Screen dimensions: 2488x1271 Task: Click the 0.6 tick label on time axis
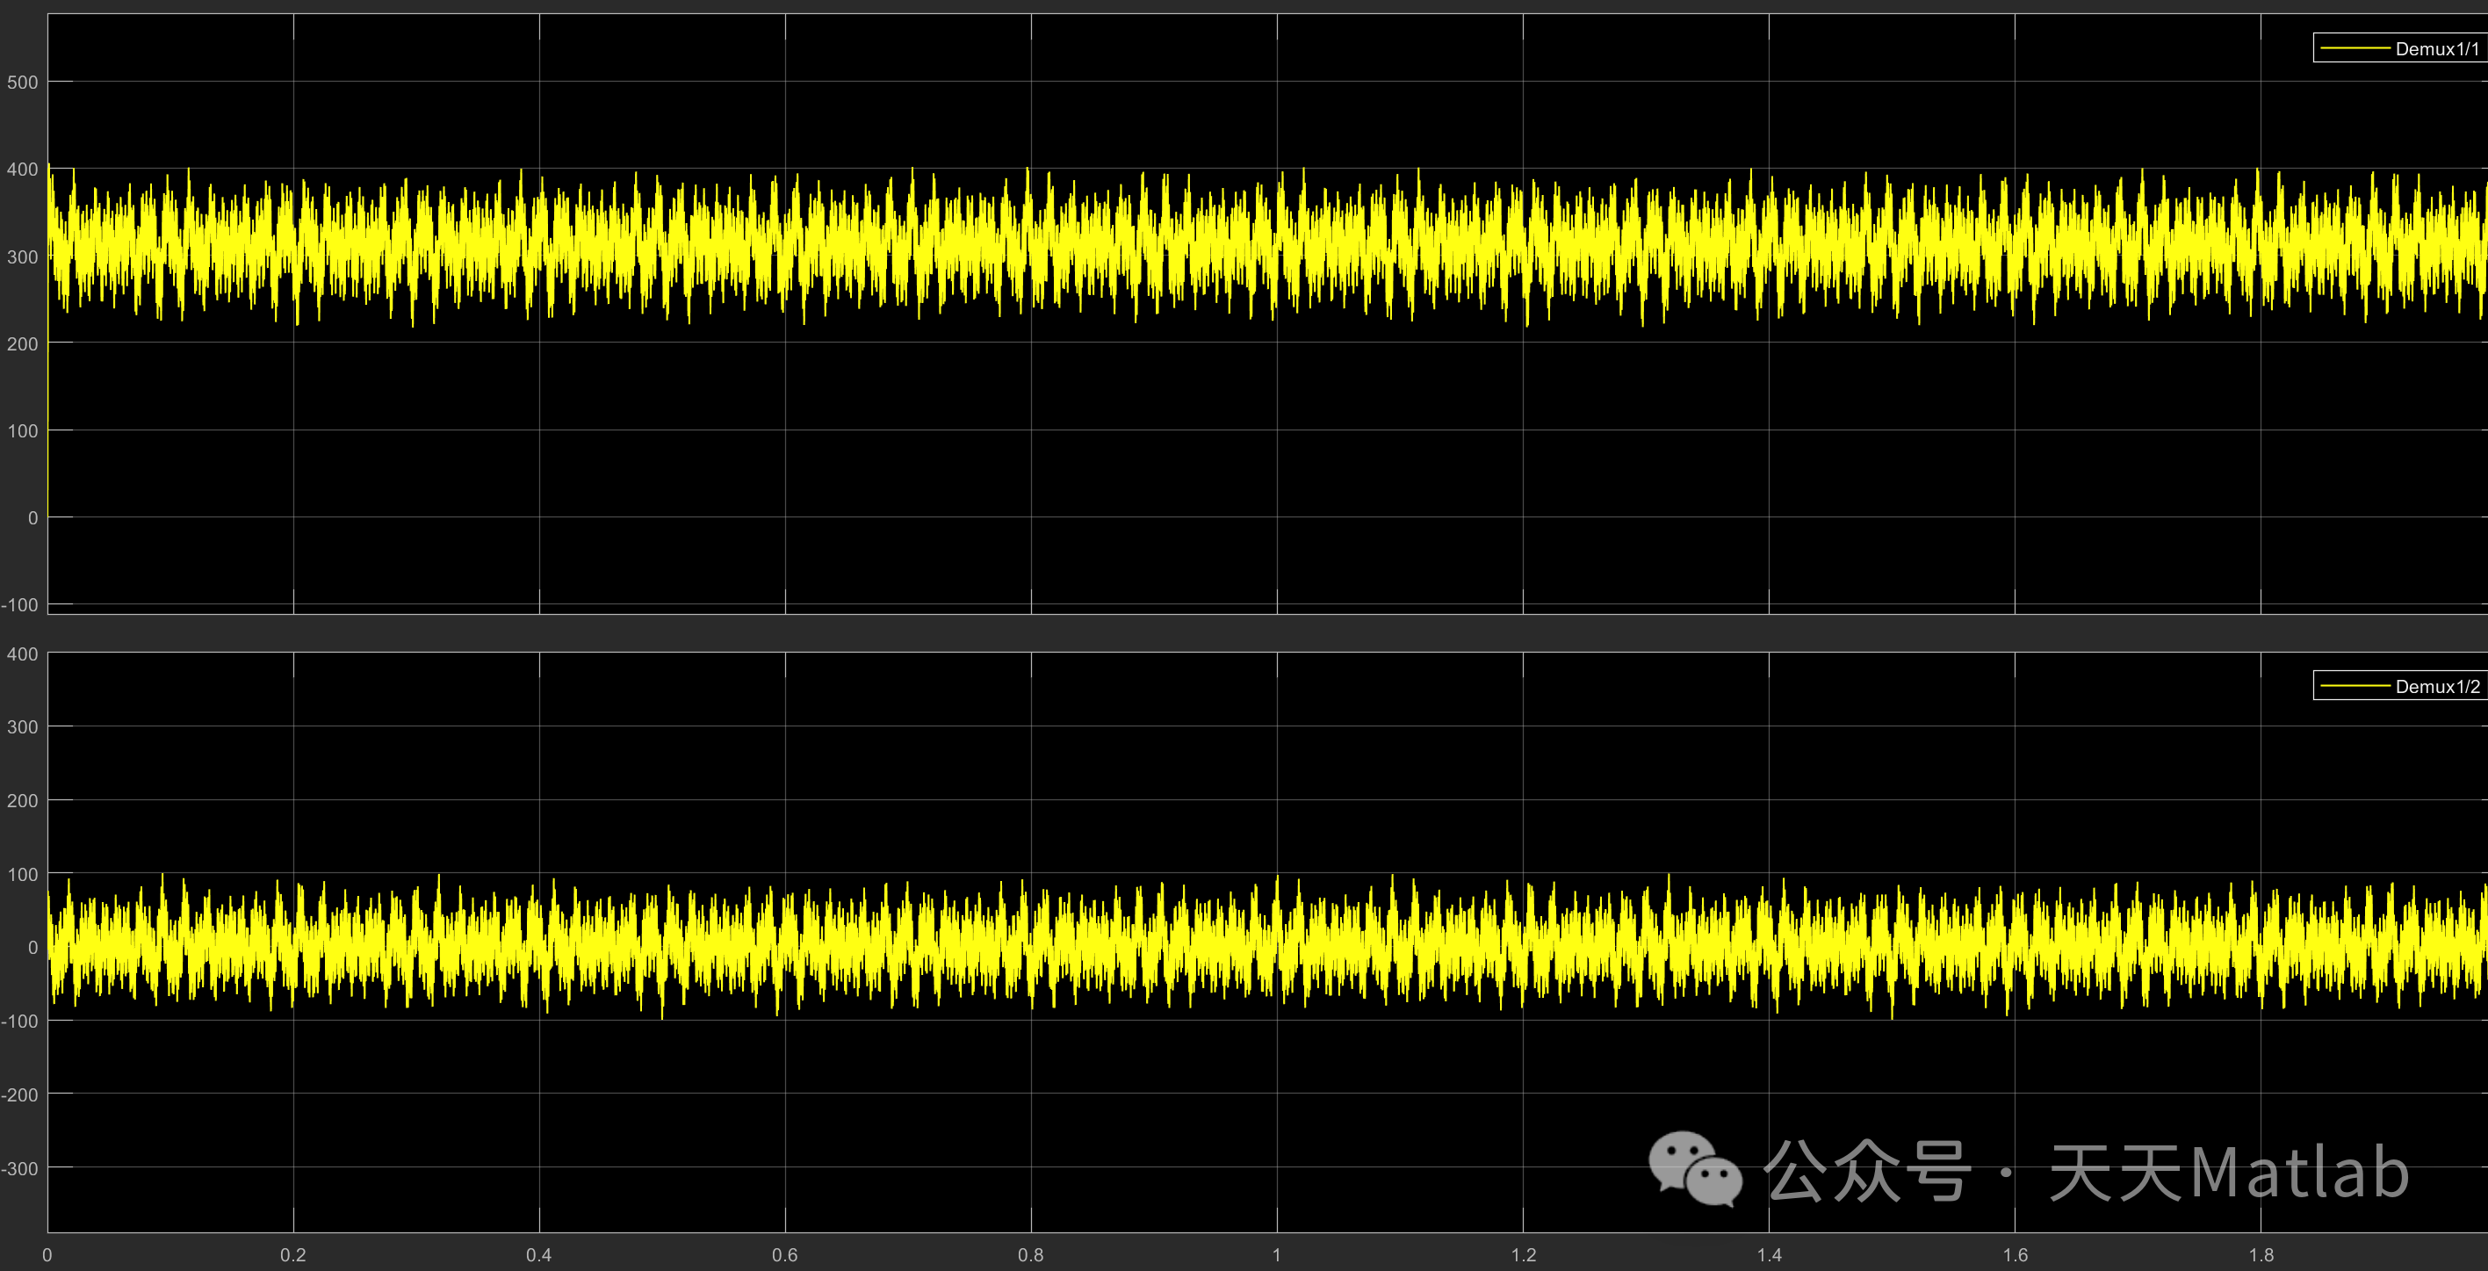tap(785, 1254)
